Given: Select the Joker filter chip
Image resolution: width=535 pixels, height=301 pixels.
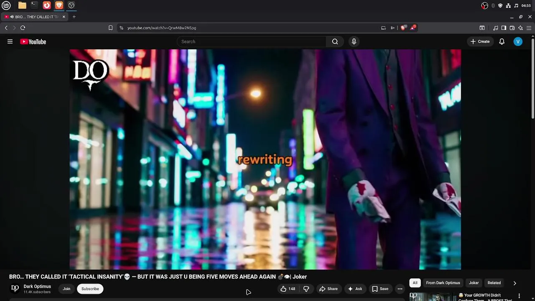Looking at the screenshot, I should (x=474, y=283).
